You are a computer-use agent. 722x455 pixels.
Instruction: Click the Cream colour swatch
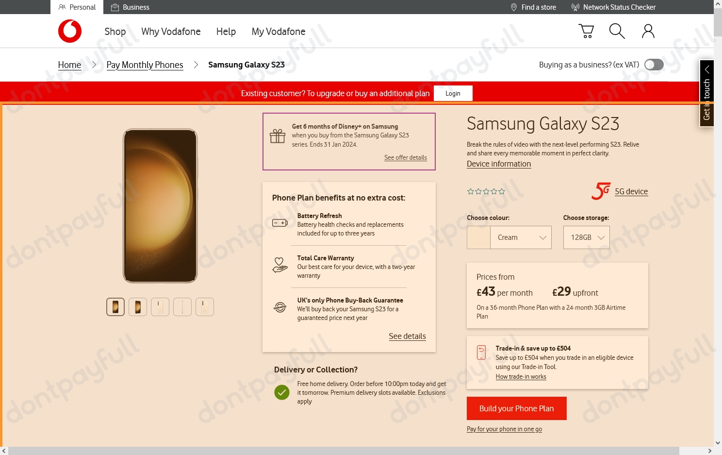(x=478, y=237)
